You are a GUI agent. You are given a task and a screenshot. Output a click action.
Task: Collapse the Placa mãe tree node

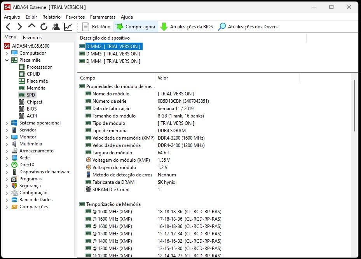(x=7, y=60)
